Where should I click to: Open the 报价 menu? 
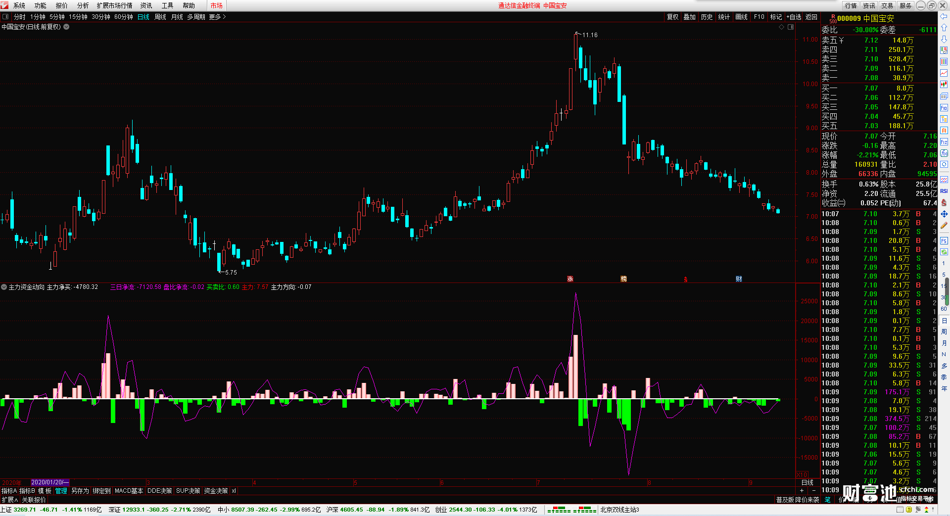point(62,5)
